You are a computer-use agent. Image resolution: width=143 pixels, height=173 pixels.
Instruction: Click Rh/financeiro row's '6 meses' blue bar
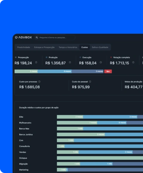[112, 123]
